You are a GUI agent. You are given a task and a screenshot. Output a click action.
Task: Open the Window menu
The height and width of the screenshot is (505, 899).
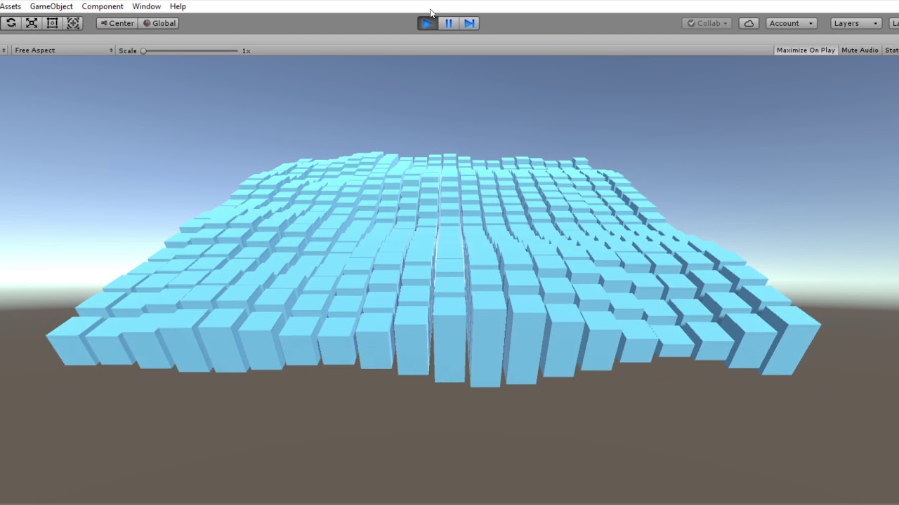(x=146, y=6)
